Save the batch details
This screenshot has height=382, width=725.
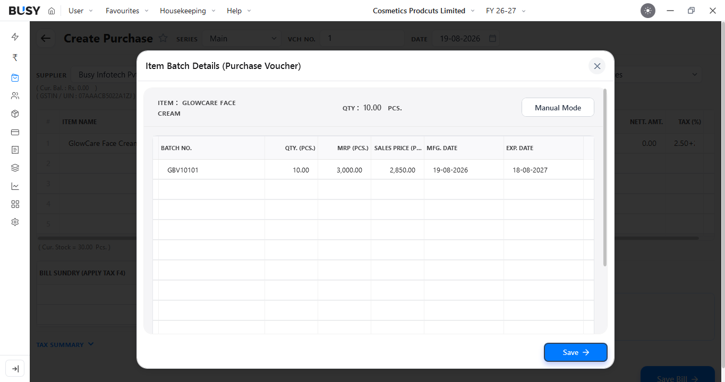575,352
